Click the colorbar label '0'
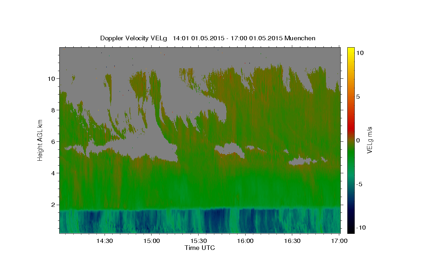This screenshot has width=421, height=280. [358, 140]
